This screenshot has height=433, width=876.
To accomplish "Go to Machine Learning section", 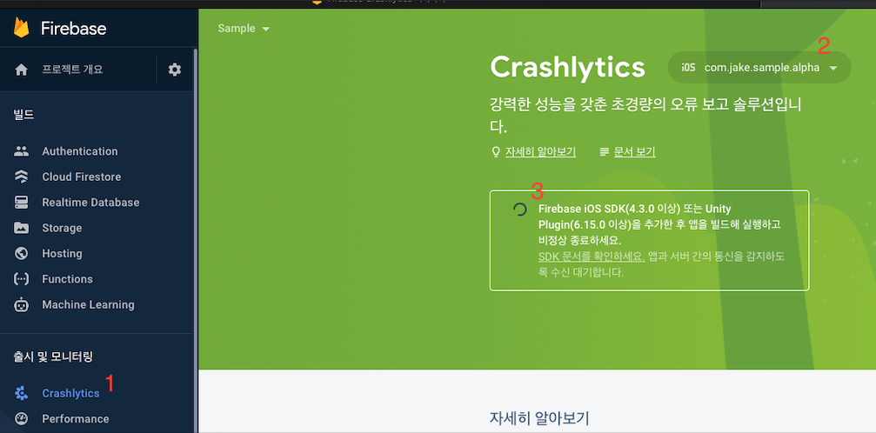I will pyautogui.click(x=88, y=304).
